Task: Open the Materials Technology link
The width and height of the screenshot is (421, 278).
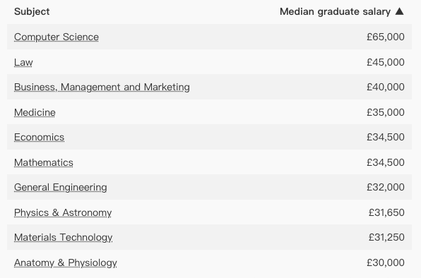Action: pos(63,238)
